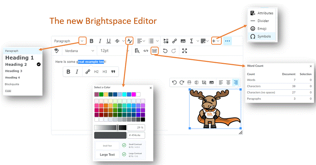Open the text alignment dropdown in main toolbar
Screen dimensions: 316x165
[x=141, y=41]
